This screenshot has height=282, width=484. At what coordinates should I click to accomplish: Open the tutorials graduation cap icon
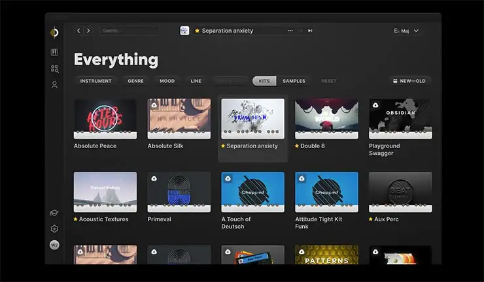pyautogui.click(x=54, y=213)
